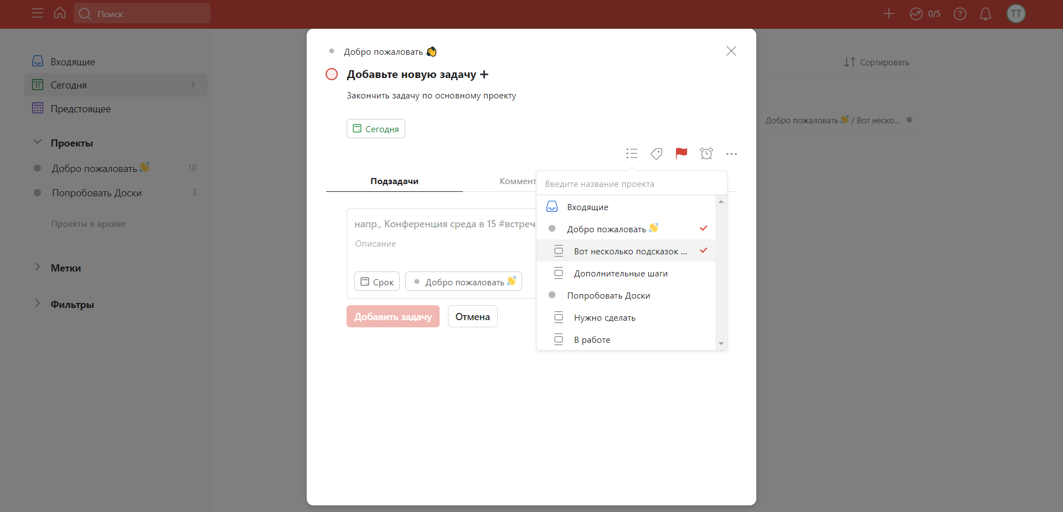
Task: Expand the Метки section chevron
Action: (38, 267)
